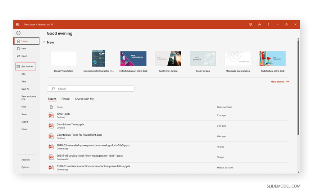Collapse the New section chevron
Viewport: 313px width, 194px height.
pyautogui.click(x=44, y=42)
